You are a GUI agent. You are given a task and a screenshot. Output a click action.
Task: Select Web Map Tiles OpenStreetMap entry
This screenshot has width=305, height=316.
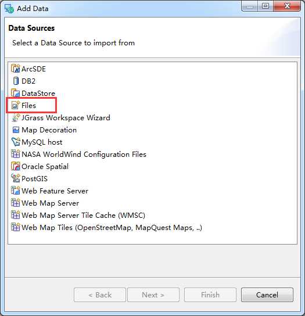[x=107, y=227]
